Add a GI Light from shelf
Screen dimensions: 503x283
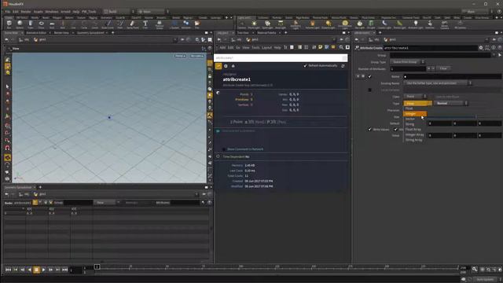pos(371,24)
